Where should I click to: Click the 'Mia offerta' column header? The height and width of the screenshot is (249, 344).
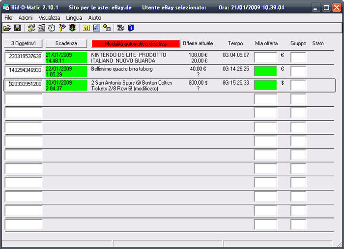tap(266, 43)
